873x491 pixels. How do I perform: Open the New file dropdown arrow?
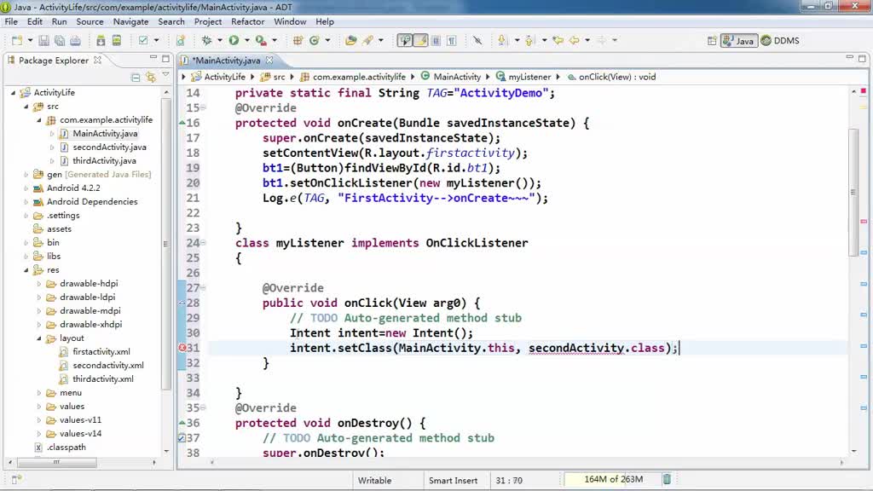click(x=30, y=41)
